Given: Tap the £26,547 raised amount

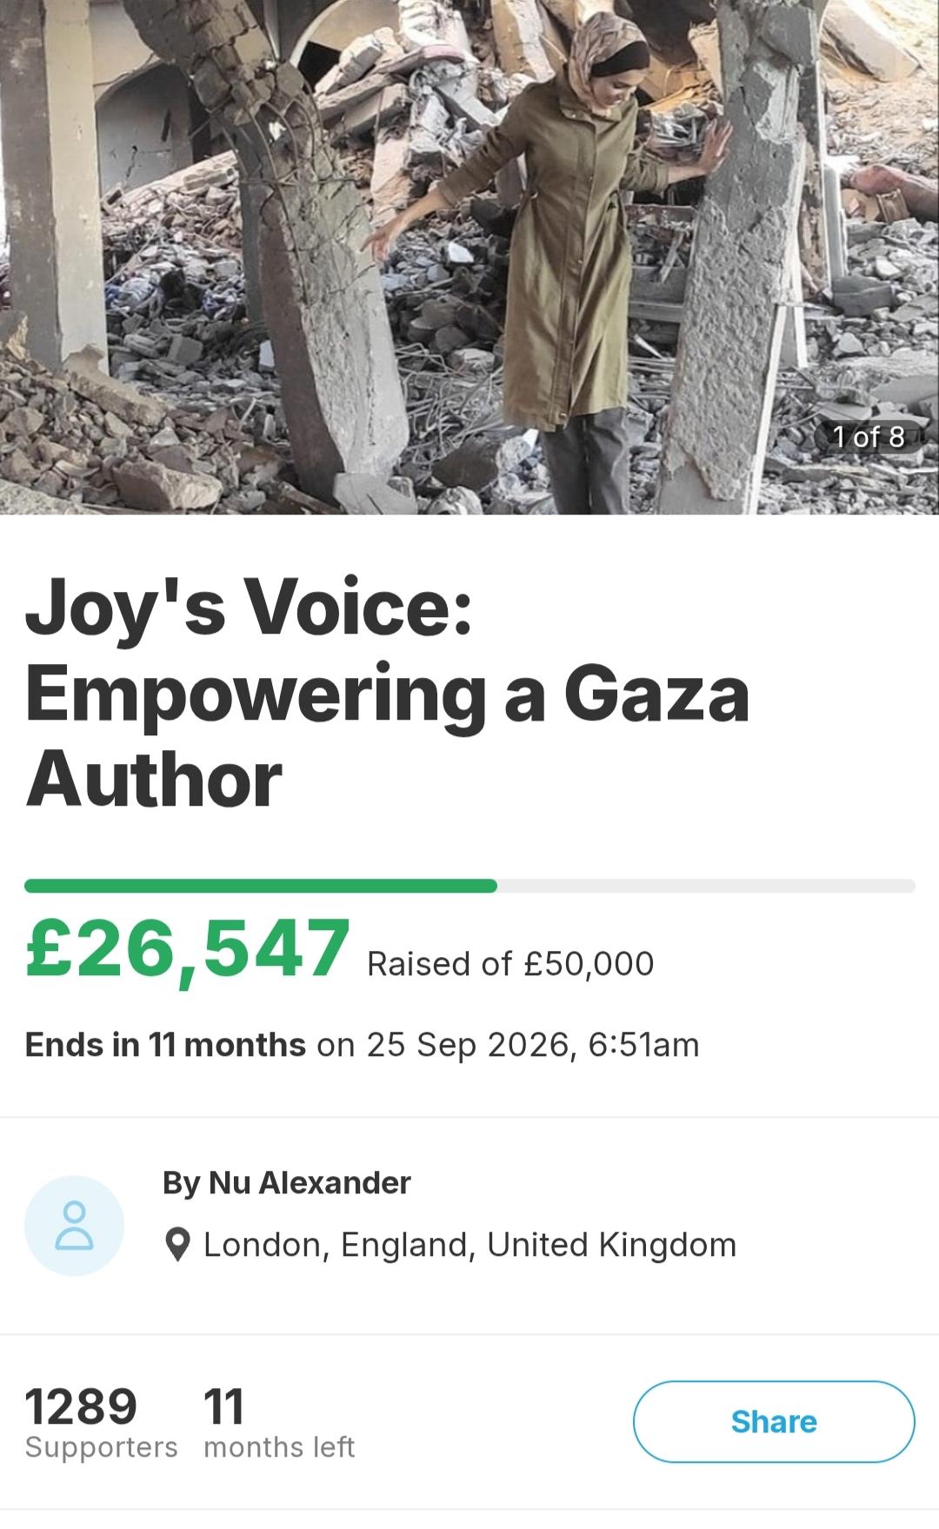Looking at the screenshot, I should click(x=187, y=949).
